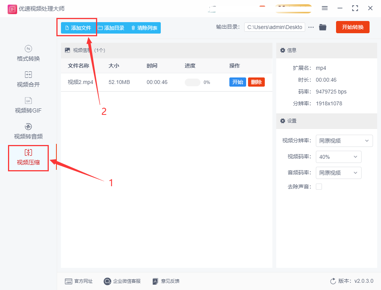The width and height of the screenshot is (381, 290).
Task: Open the 格式转换 format conversion module
Action: click(28, 53)
